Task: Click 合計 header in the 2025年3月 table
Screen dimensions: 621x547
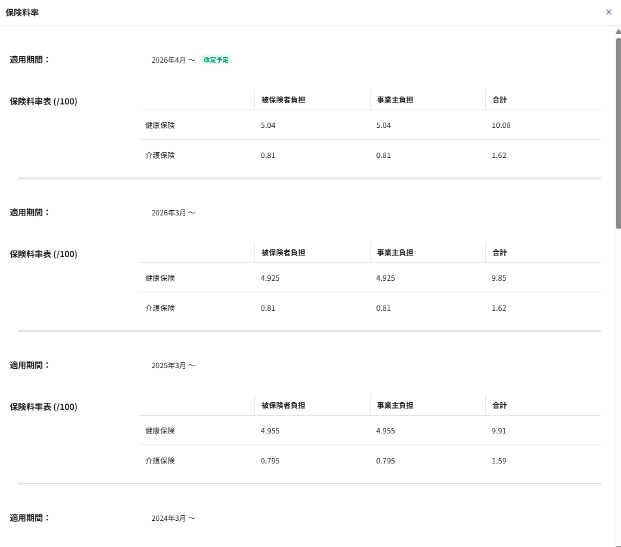Action: coord(500,405)
